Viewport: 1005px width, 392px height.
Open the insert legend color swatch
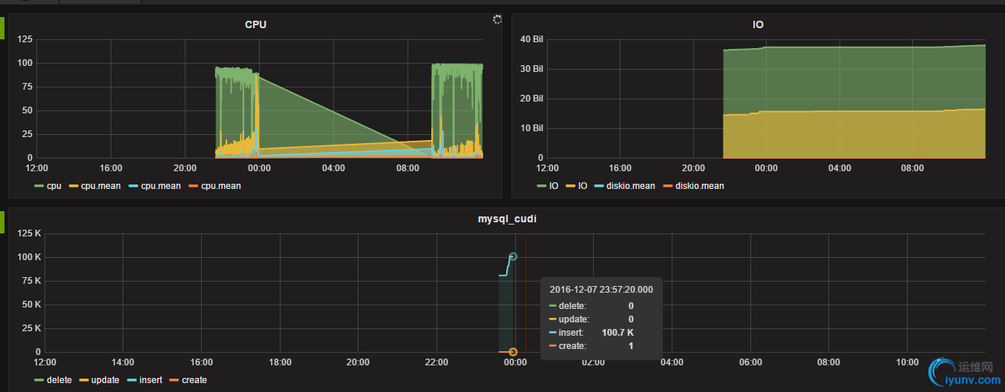click(x=132, y=380)
